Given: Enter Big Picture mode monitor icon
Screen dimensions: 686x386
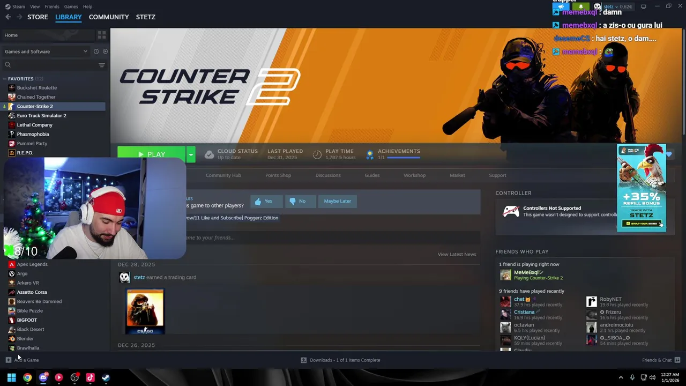Looking at the screenshot, I should pyautogui.click(x=644, y=6).
